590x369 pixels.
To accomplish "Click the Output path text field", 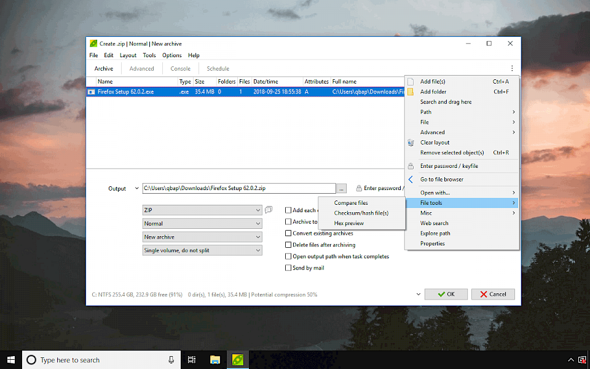I will click(239, 188).
